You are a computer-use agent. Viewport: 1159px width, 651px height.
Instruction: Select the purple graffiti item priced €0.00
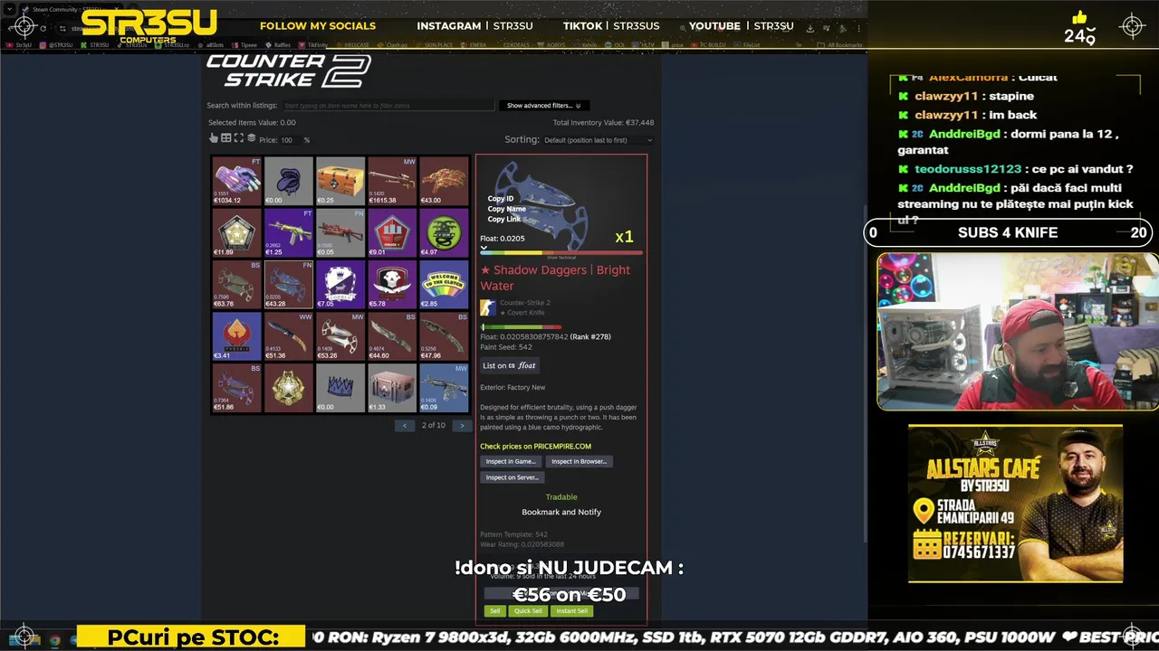click(x=288, y=181)
